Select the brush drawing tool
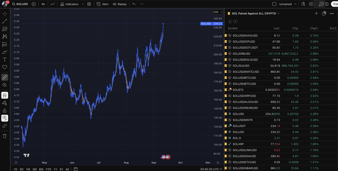Screen dimensions: 338x171 tap(5, 52)
